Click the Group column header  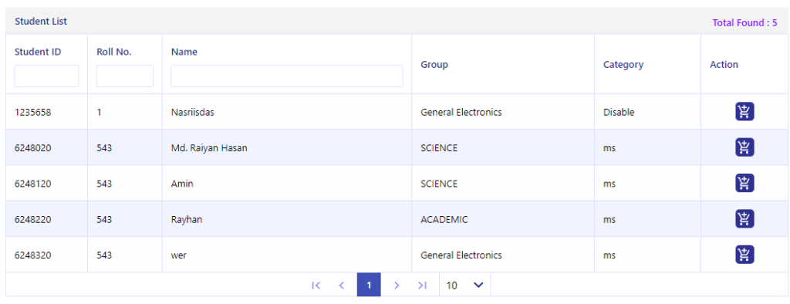coord(434,65)
